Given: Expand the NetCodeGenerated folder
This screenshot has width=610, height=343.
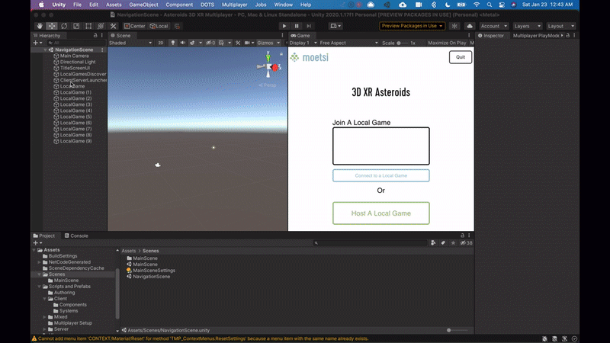Looking at the screenshot, I should click(x=40, y=261).
